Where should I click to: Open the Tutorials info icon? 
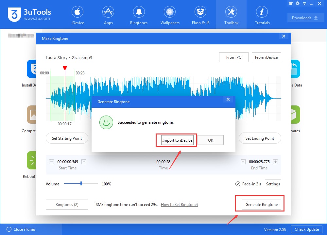[x=262, y=12]
